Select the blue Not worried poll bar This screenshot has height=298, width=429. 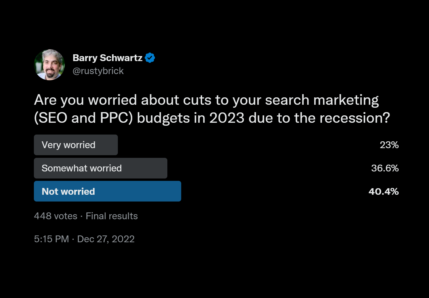[x=108, y=191]
